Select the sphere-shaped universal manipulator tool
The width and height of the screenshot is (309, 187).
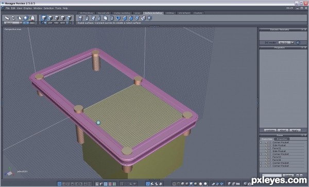tap(26, 18)
